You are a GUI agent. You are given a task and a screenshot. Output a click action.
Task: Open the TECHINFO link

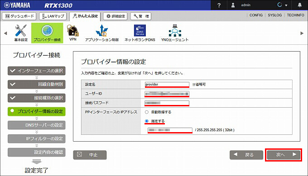(x=295, y=15)
